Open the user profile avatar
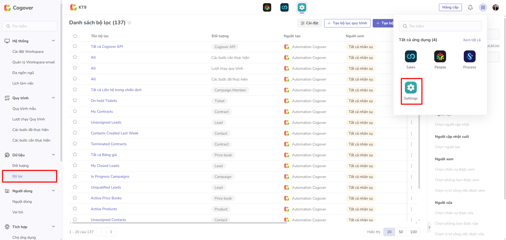Screen dimensions: 506x240 point(495,7)
